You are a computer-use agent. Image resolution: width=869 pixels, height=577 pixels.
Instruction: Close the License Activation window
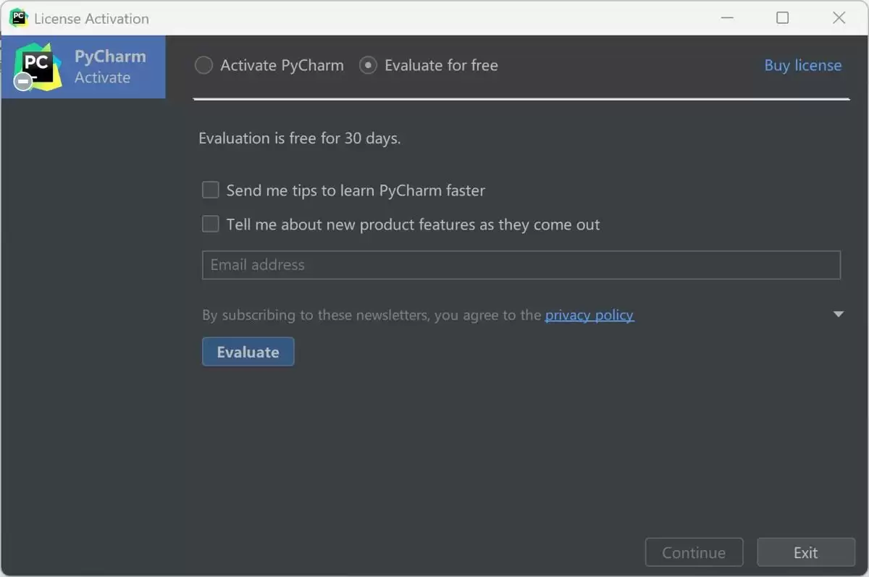[839, 18]
